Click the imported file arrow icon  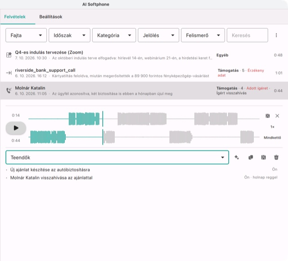tap(9, 73)
